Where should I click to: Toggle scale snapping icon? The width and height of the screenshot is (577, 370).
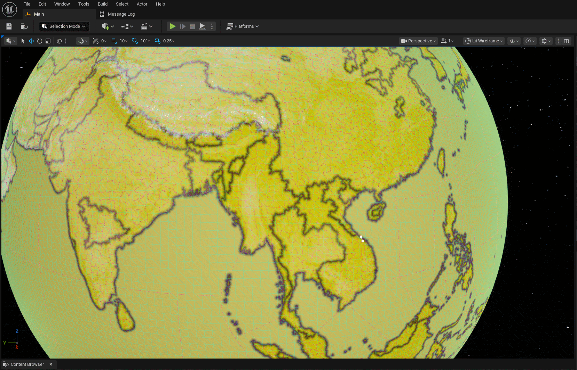tap(157, 41)
